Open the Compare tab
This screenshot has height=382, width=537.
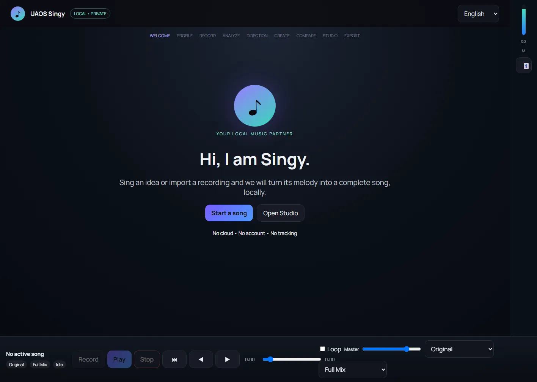point(306,36)
